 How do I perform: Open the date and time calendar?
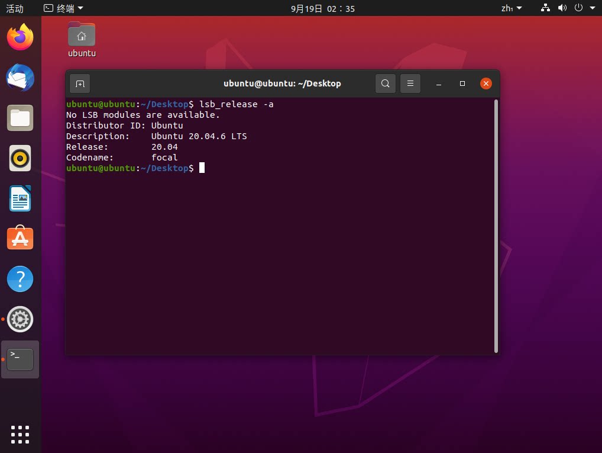pos(322,8)
